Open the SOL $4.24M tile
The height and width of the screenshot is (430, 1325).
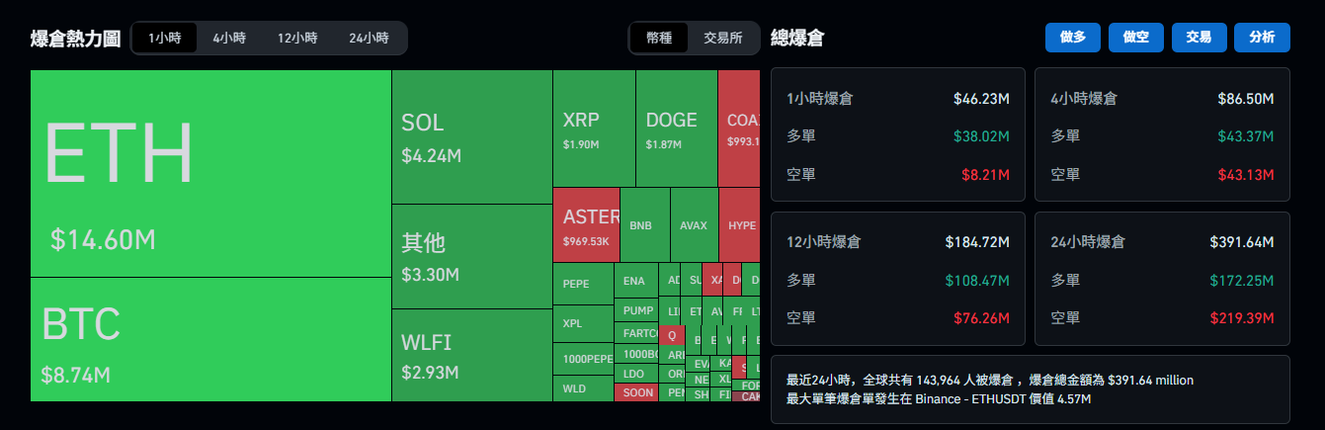tap(471, 136)
